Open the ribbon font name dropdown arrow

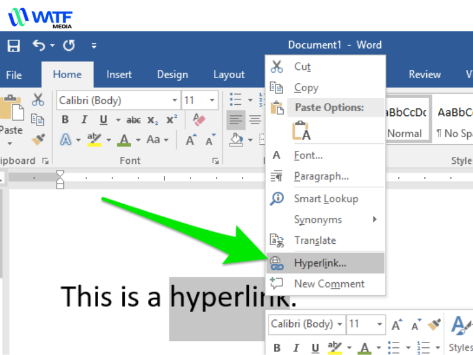(174, 100)
